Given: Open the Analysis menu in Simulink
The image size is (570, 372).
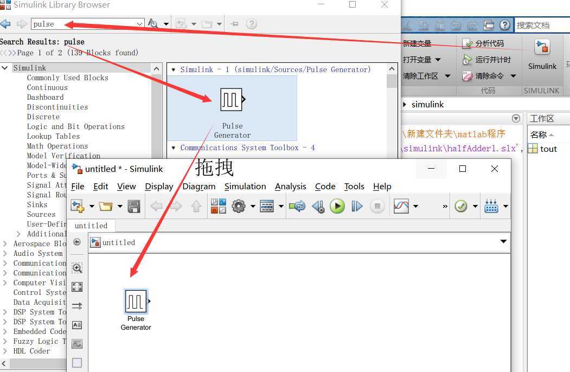Looking at the screenshot, I should [291, 187].
